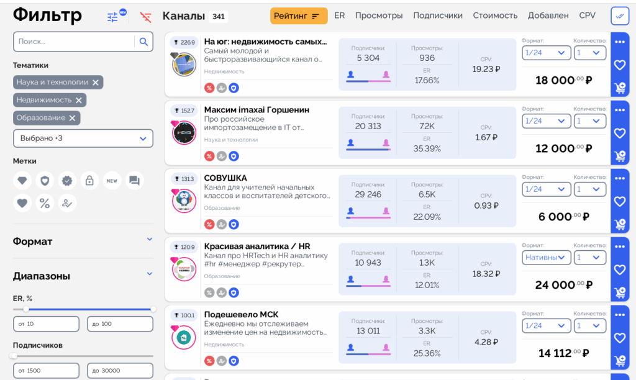Click the orange Рейтинг sort button
The height and width of the screenshot is (380, 636).
point(299,16)
